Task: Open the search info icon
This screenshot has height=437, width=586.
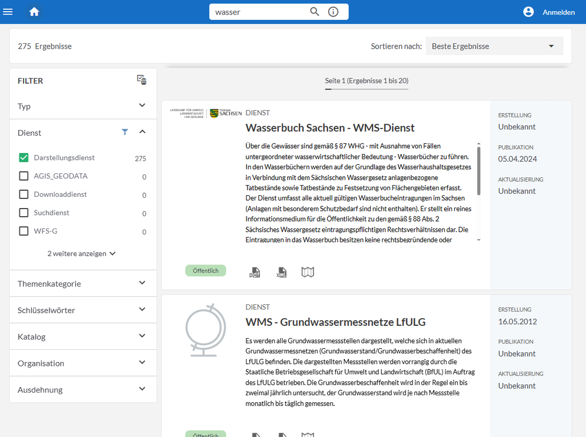Action: [333, 11]
